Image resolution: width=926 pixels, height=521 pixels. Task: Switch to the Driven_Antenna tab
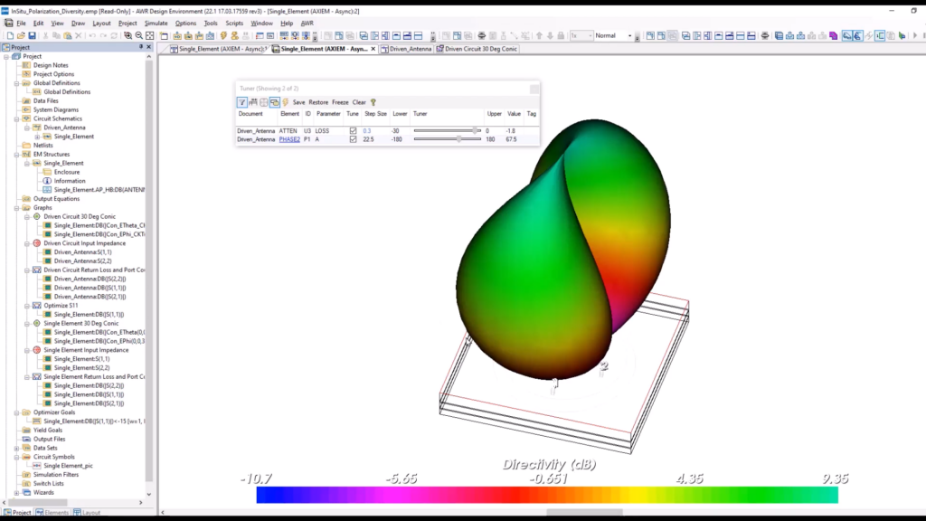tap(406, 49)
